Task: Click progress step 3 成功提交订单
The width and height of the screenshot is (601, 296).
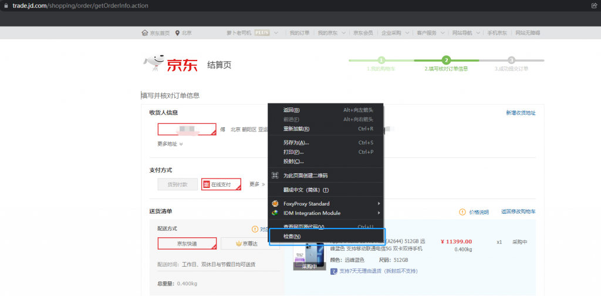Action: [511, 65]
